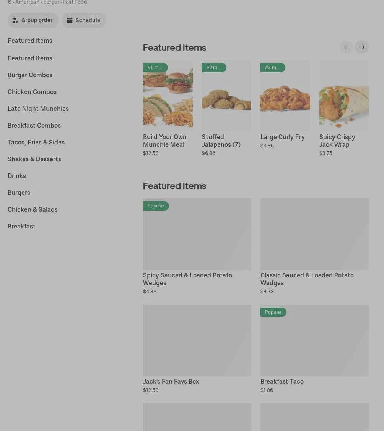Open the Schedule order button
Image resolution: width=384 pixels, height=431 pixels.
(x=84, y=20)
